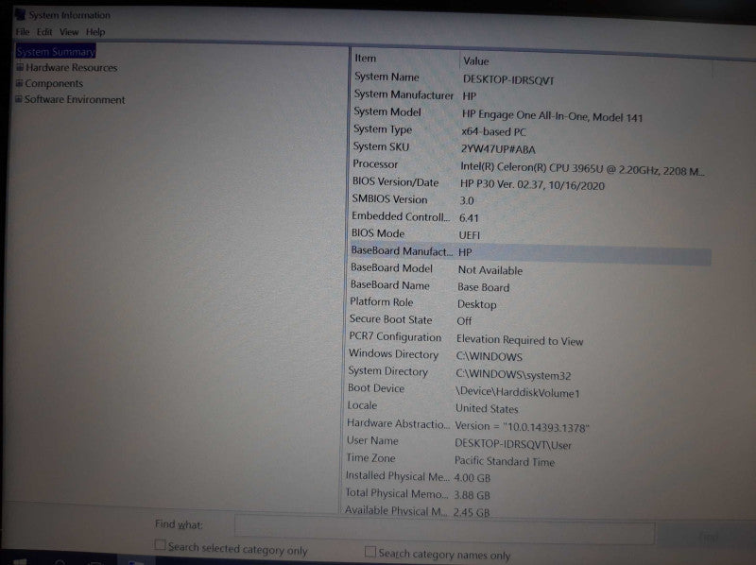756x565 pixels.
Task: Select the System SKU row label
Action: 381,146
